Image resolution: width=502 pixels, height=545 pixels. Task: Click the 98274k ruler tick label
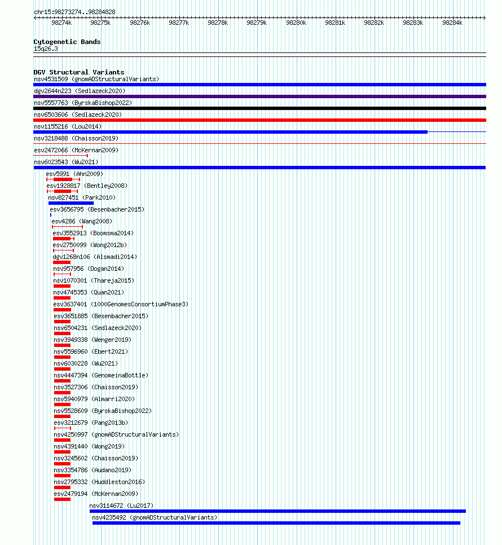(61, 23)
